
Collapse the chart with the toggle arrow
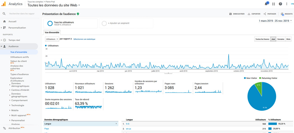click(x=168, y=73)
